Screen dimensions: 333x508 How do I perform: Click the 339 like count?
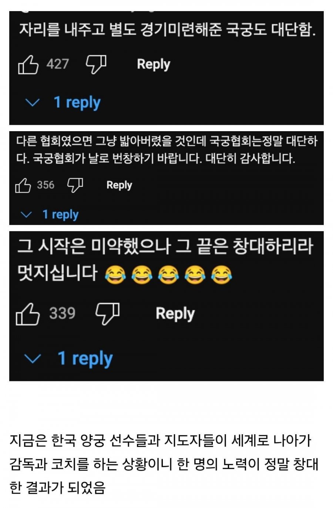[x=63, y=313]
